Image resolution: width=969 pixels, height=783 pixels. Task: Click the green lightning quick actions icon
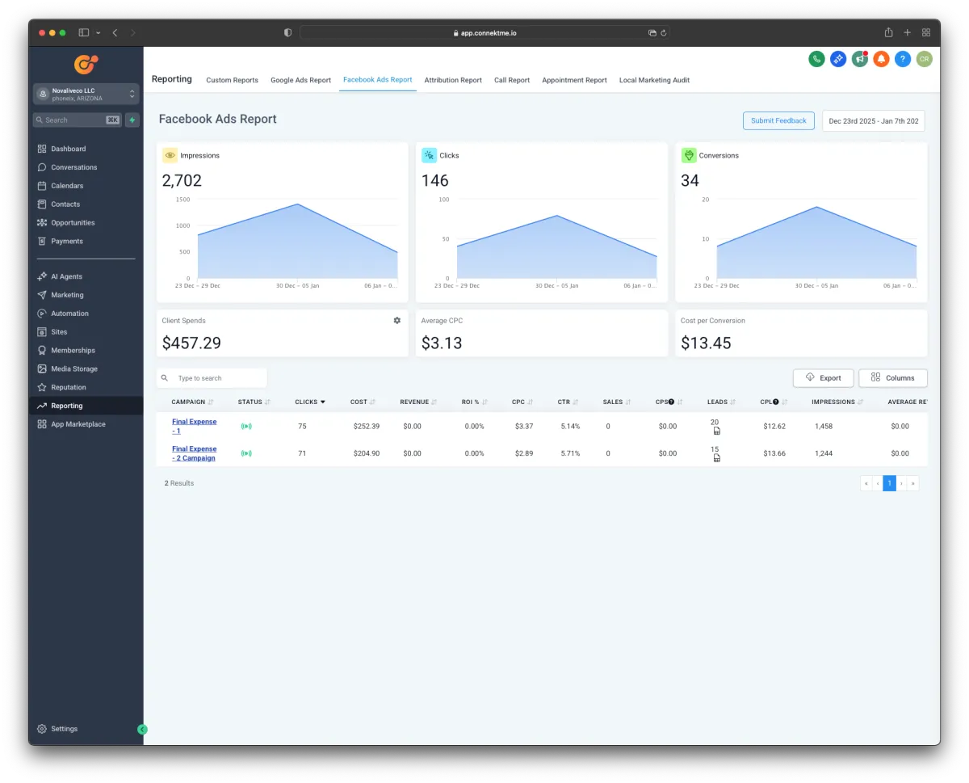tap(132, 120)
